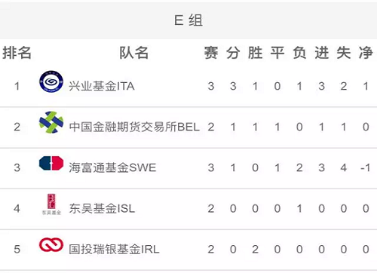Open team 国投瑞银基金IRL

(114, 249)
